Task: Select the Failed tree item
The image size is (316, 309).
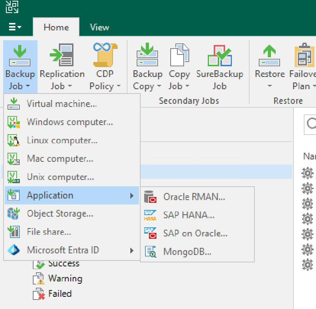Action: (x=60, y=294)
